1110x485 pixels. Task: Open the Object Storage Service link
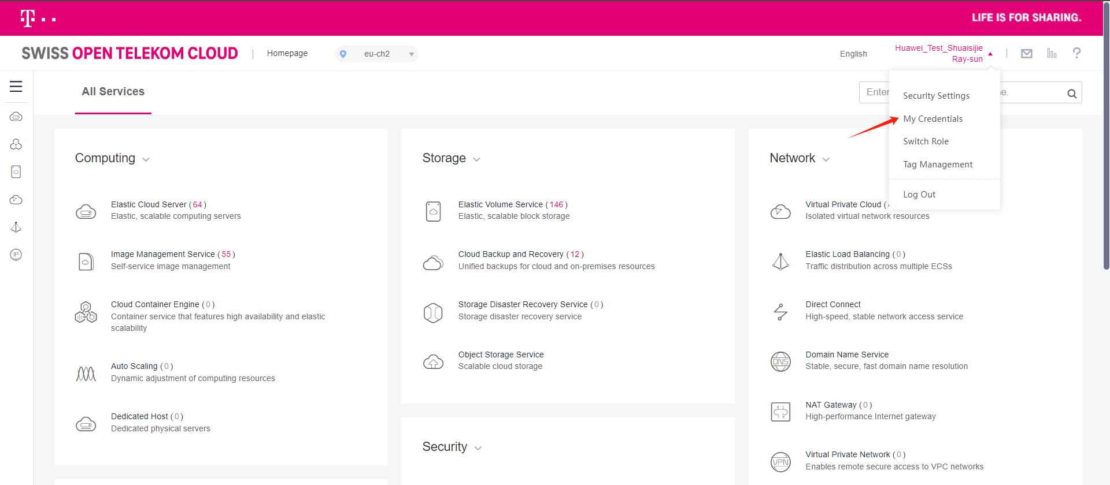coord(501,355)
